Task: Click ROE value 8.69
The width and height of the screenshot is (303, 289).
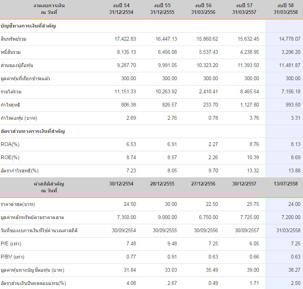Action: point(295,157)
